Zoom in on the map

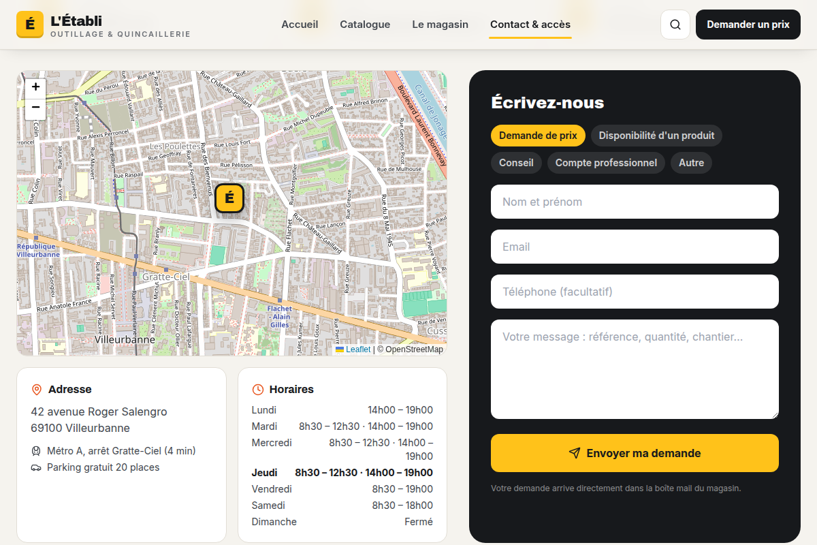[x=35, y=87]
